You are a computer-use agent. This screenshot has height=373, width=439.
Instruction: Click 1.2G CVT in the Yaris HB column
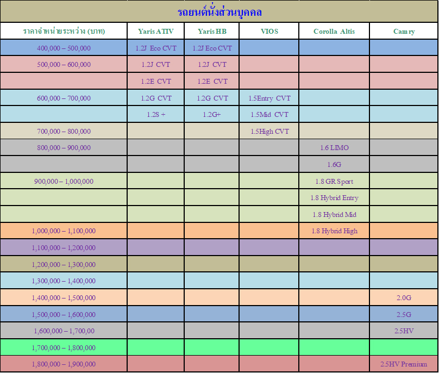tap(212, 98)
